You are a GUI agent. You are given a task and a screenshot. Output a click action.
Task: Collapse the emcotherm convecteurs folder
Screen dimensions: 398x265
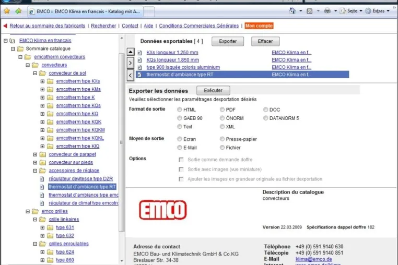[x=20, y=57]
